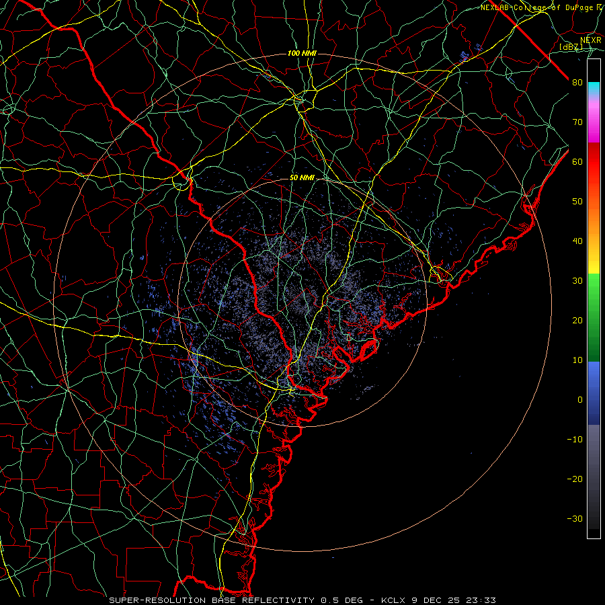This screenshot has height=605, width=605.
Task: Click the "10" value on the dBZ scale
Action: (x=577, y=360)
